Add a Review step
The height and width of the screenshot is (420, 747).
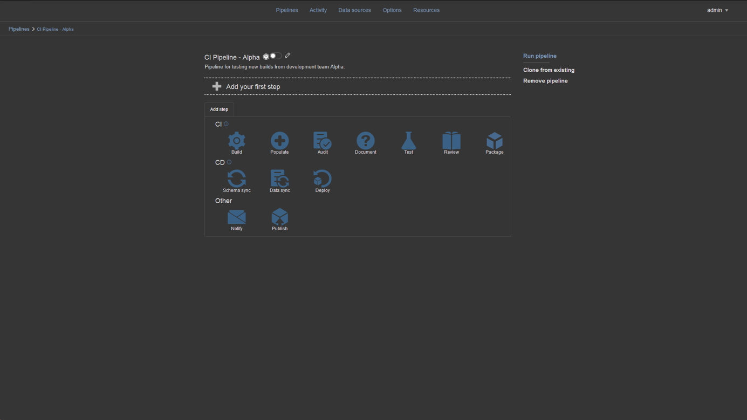tap(451, 143)
